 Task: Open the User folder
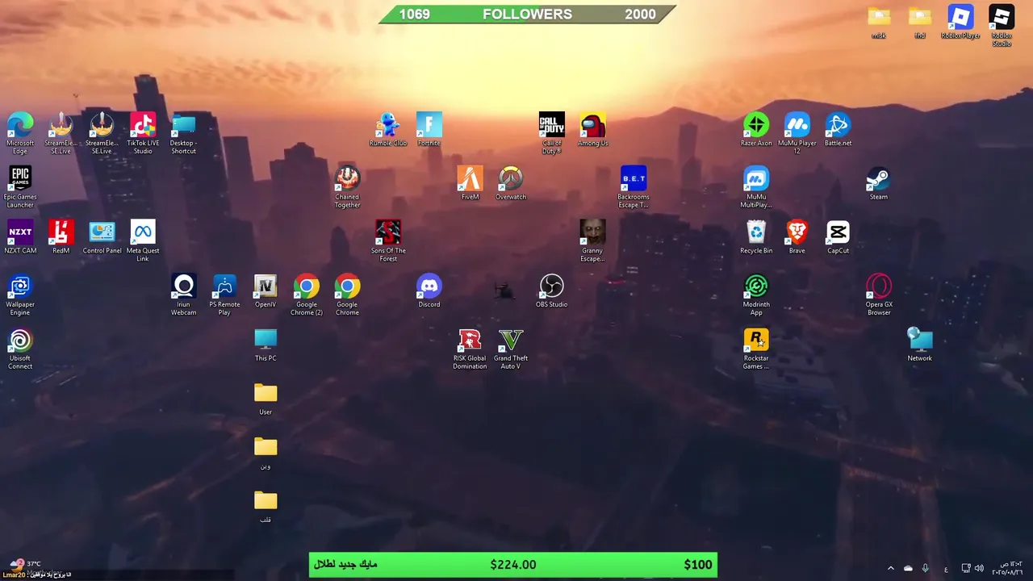[266, 399]
